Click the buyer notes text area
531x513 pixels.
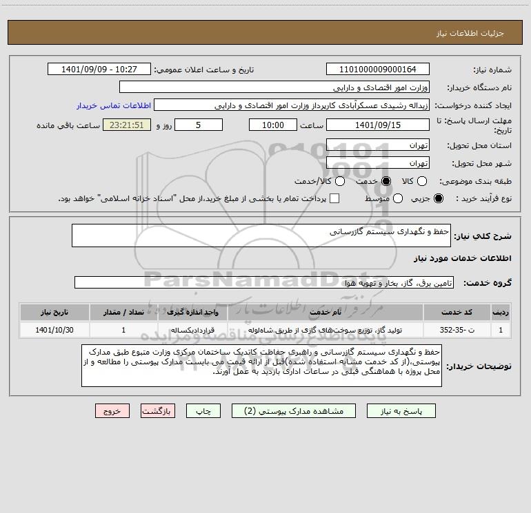pos(261,366)
